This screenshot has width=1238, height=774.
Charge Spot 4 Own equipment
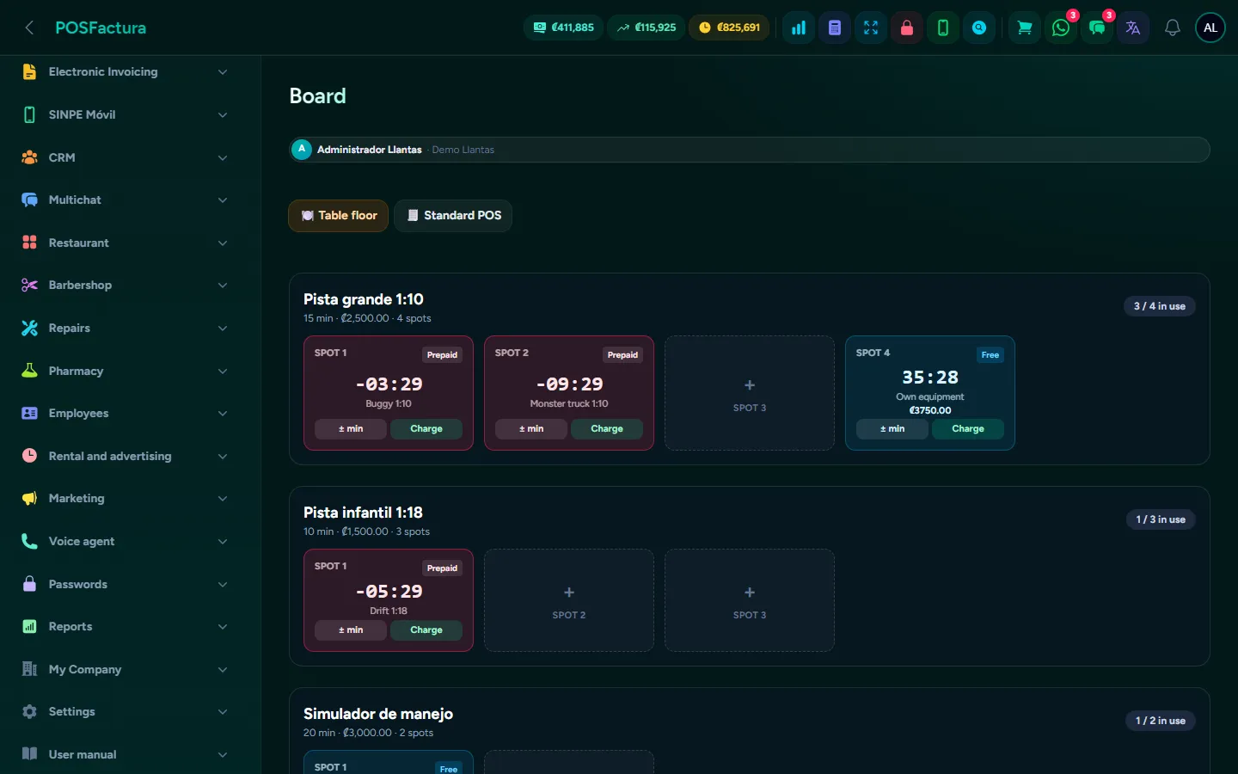[x=968, y=429]
